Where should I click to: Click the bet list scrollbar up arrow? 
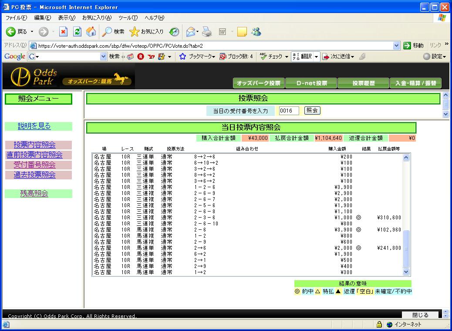[x=406, y=157]
